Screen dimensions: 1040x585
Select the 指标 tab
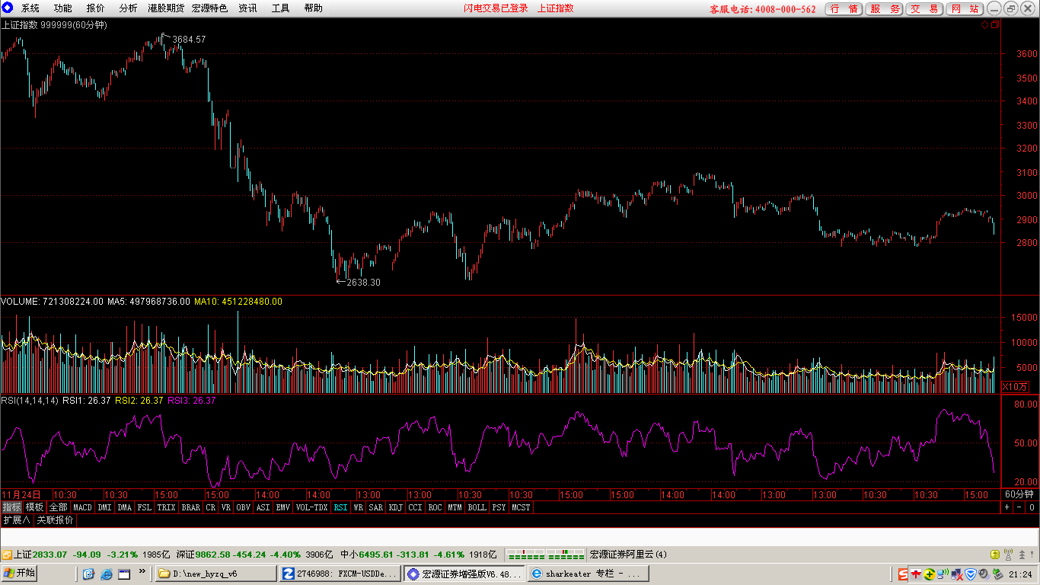[11, 507]
